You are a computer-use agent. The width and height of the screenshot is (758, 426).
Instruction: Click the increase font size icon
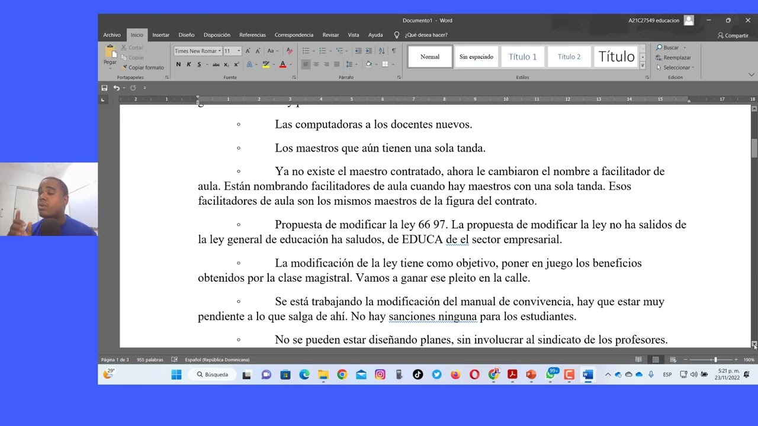point(248,51)
